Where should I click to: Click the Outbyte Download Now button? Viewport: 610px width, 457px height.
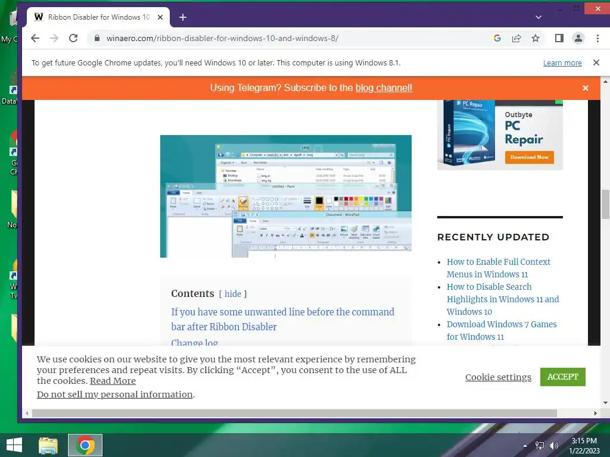pos(529,157)
